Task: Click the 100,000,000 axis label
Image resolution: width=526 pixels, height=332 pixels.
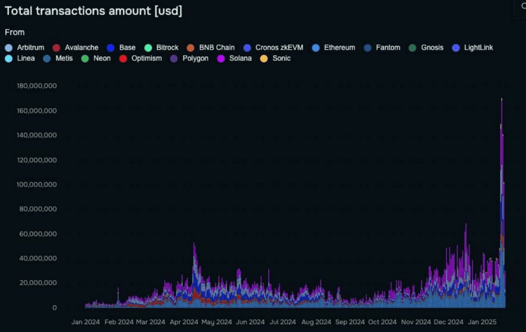Action: pyautogui.click(x=37, y=184)
